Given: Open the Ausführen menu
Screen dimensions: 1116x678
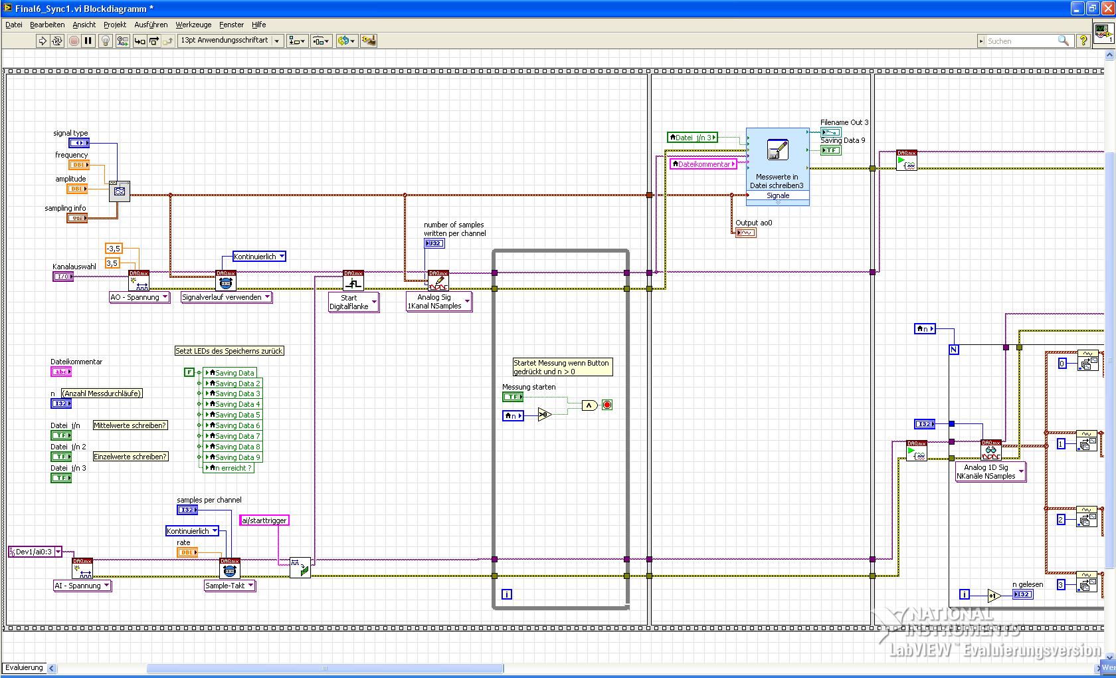Looking at the screenshot, I should coord(151,25).
